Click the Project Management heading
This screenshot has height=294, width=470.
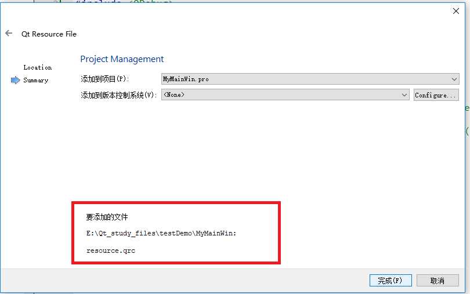tap(122, 59)
